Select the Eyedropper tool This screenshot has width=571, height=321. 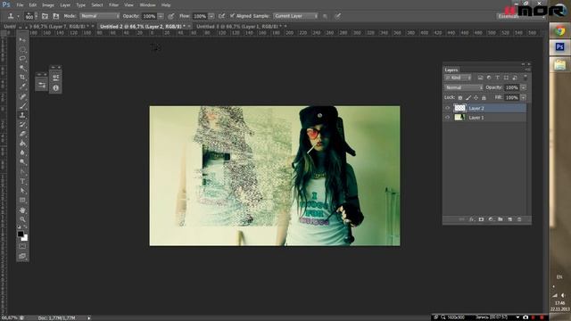point(22,86)
